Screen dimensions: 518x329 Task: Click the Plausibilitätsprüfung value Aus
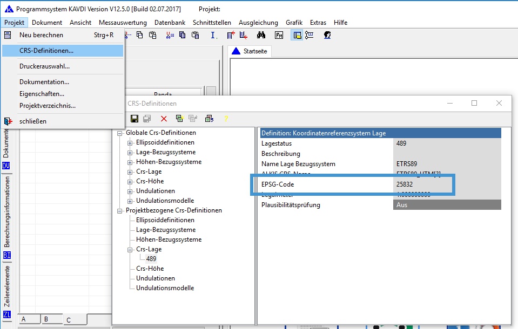click(x=447, y=205)
